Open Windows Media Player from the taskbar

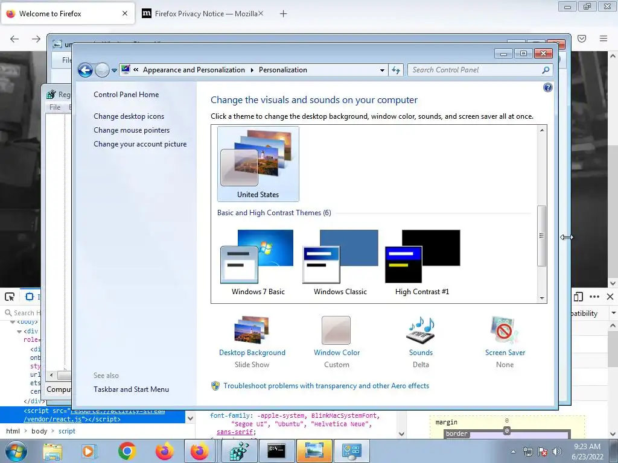pyautogui.click(x=89, y=451)
